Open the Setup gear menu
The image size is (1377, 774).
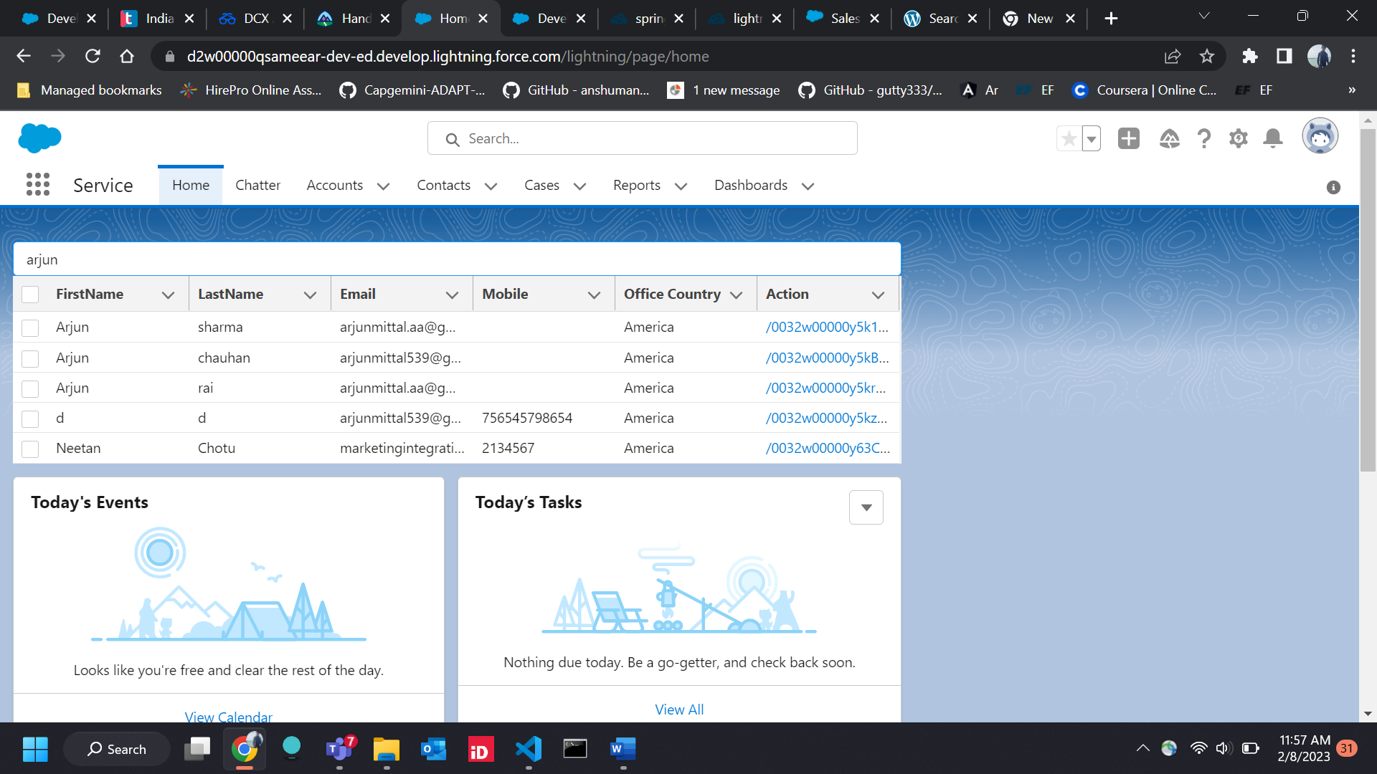pos(1239,138)
